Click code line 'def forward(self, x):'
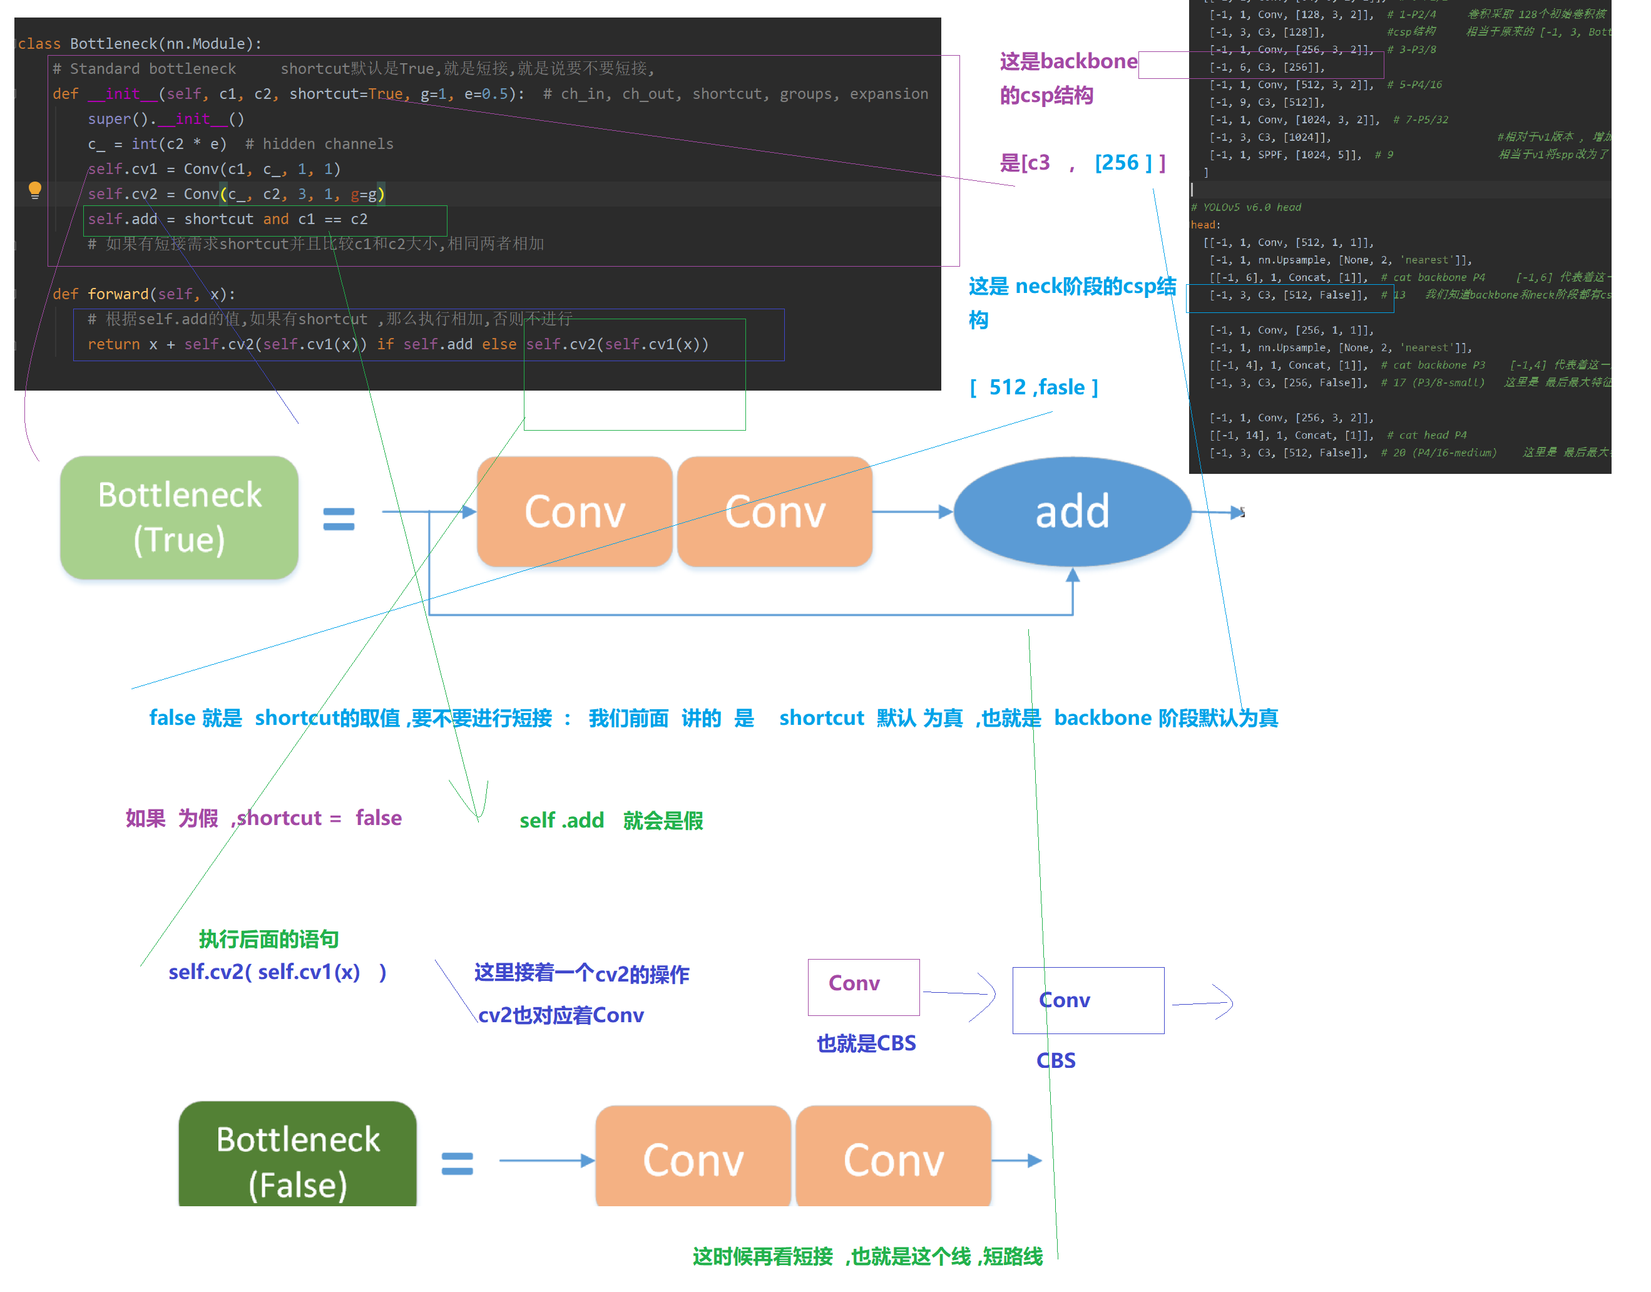This screenshot has height=1292, width=1651. point(144,294)
